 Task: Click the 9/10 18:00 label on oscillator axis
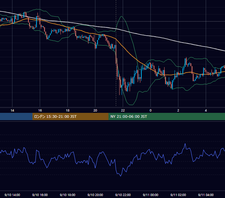(x=67, y=195)
